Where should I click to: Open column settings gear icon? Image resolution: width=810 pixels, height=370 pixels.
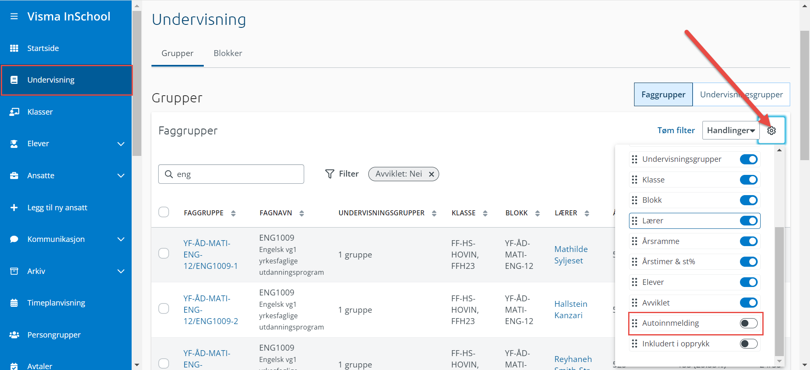(x=771, y=131)
